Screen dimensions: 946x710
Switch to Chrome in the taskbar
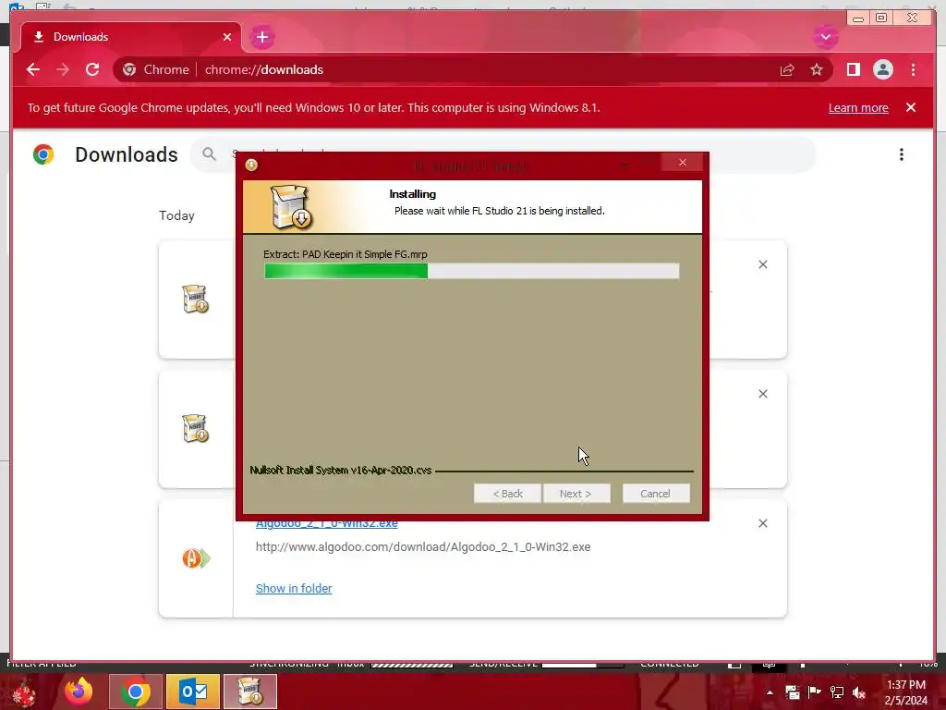tap(136, 692)
